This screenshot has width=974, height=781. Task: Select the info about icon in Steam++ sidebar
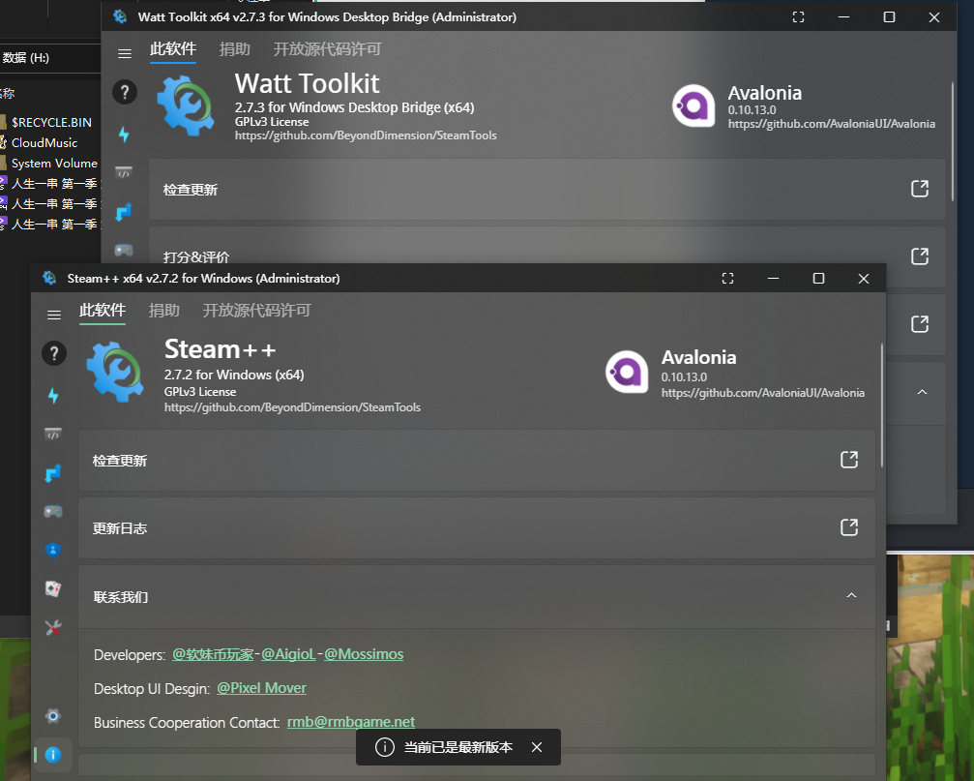pos(53,755)
